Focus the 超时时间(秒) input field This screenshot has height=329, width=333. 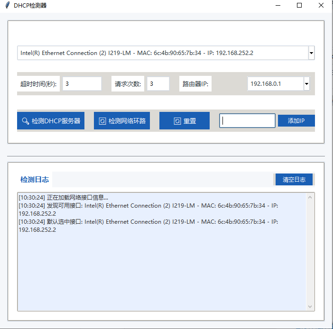pyautogui.click(x=82, y=83)
